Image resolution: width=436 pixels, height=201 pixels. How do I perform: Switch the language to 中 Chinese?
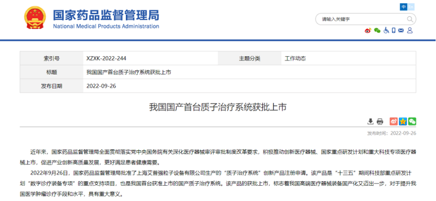coord(403,7)
